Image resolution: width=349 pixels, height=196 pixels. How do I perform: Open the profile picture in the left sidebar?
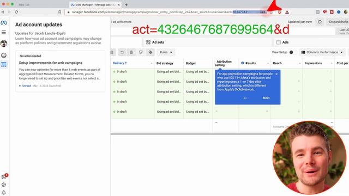click(x=4, y=44)
